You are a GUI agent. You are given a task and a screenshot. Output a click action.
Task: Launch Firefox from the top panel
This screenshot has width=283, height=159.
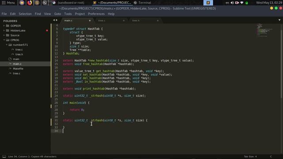[30, 3]
